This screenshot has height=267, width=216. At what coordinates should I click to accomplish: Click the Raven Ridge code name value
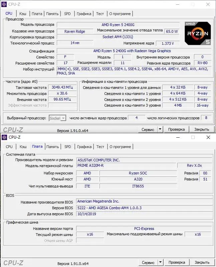pyautogui.click(x=75, y=31)
